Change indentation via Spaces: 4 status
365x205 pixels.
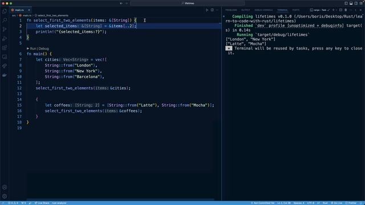(299, 203)
